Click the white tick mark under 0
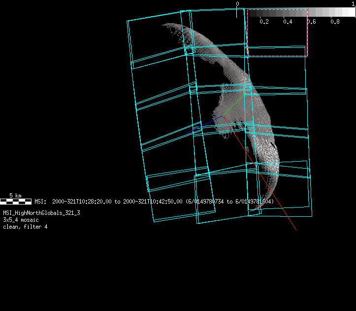 coord(237,13)
